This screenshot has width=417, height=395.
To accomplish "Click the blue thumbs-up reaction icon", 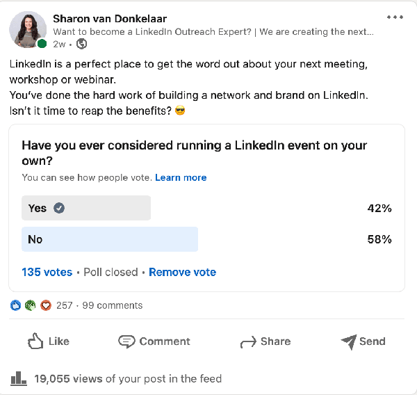I will point(15,305).
